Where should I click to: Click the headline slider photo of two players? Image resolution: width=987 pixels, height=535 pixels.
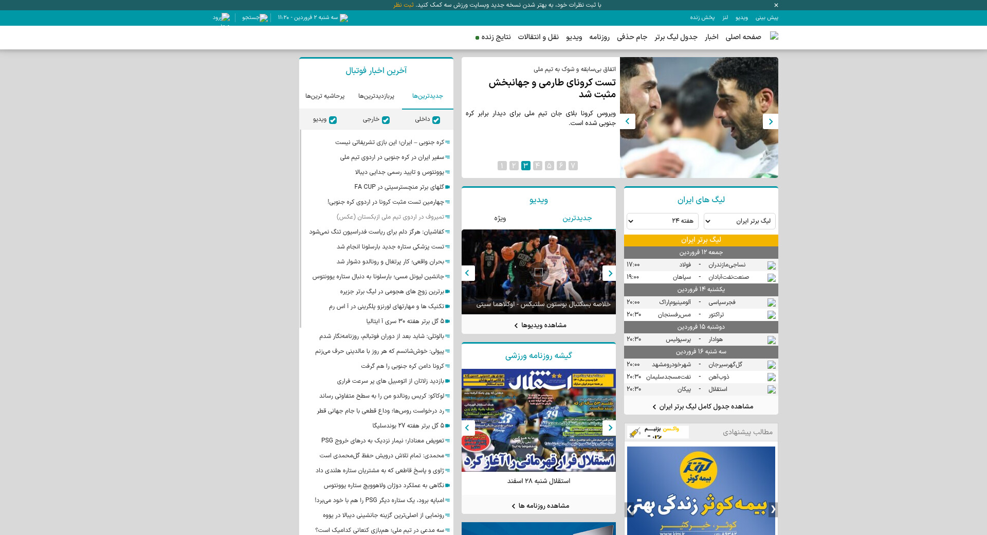[699, 118]
